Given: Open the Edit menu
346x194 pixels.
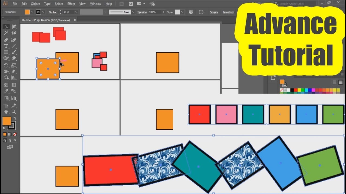Looking at the screenshot, I should click(24, 4).
